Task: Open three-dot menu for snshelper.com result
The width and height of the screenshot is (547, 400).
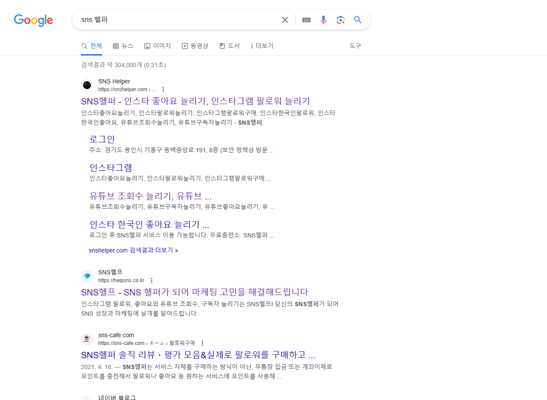Action: 163,89
